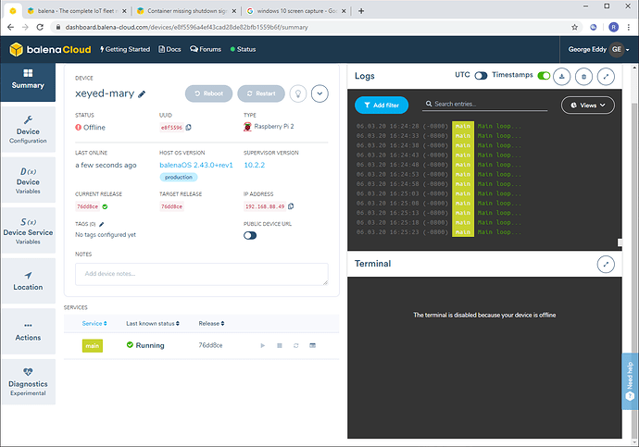Click the Search entries field
This screenshot has height=447, width=639.
point(485,105)
